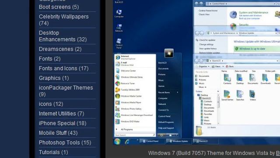The width and height of the screenshot is (280, 158).
Task: Open the Videos folder icon
Action: [253, 95]
